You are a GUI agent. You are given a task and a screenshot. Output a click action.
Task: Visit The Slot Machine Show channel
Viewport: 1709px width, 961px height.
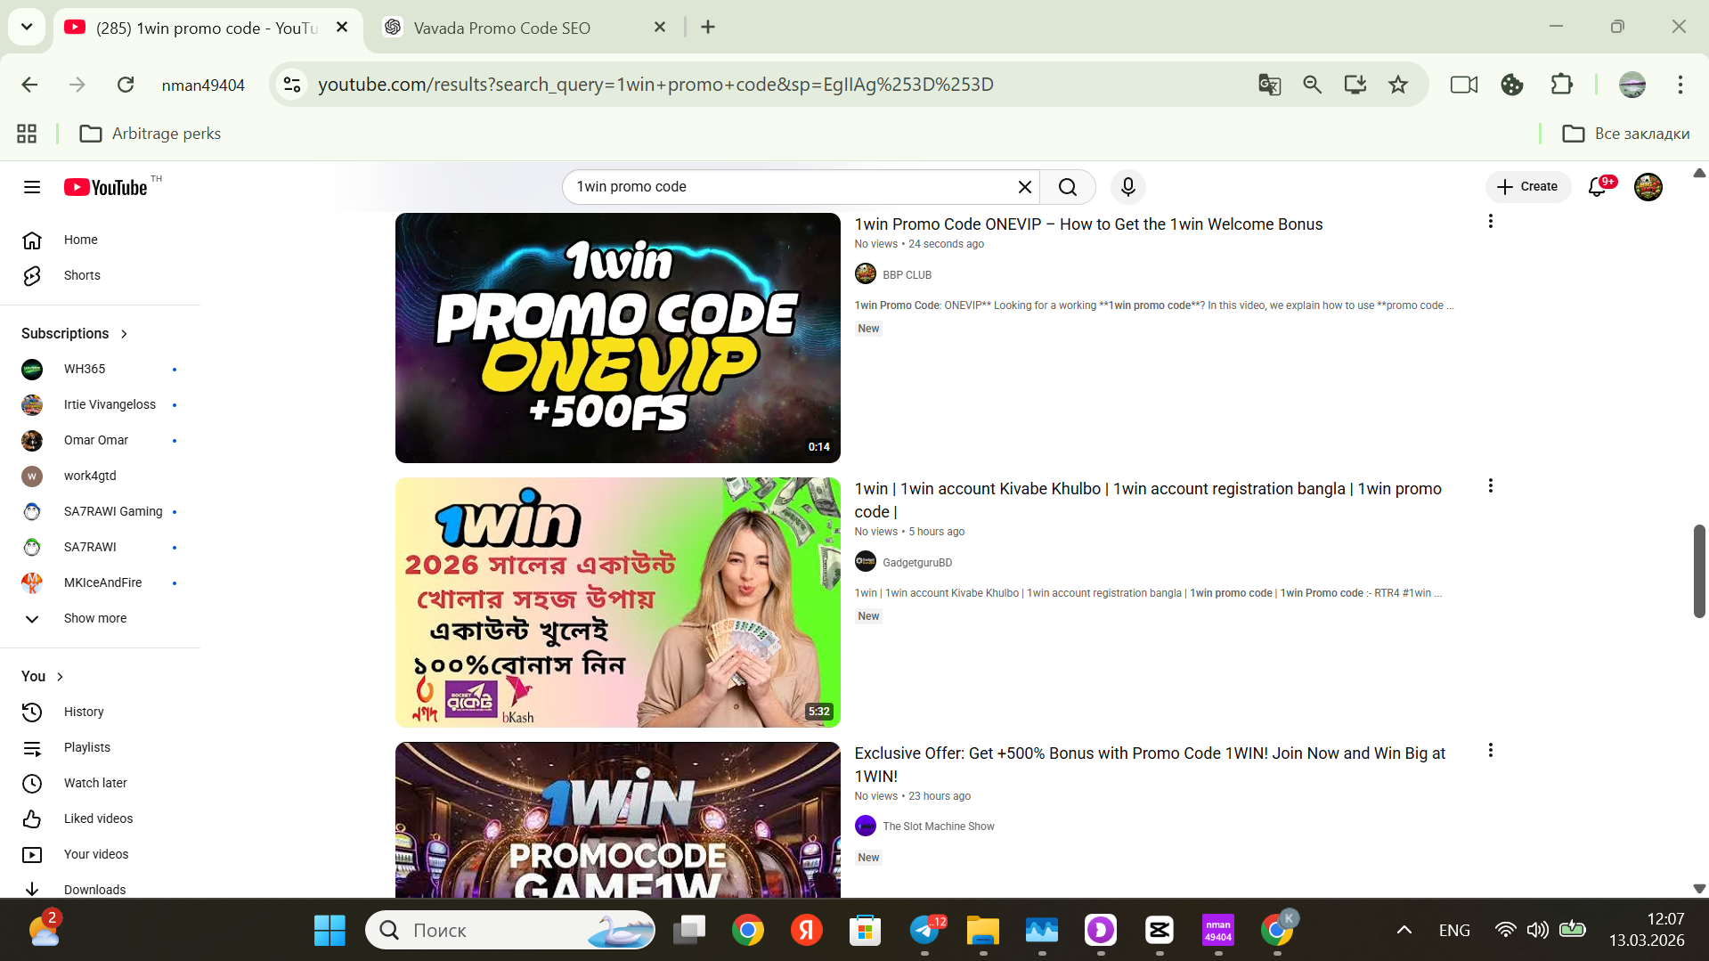point(938,827)
